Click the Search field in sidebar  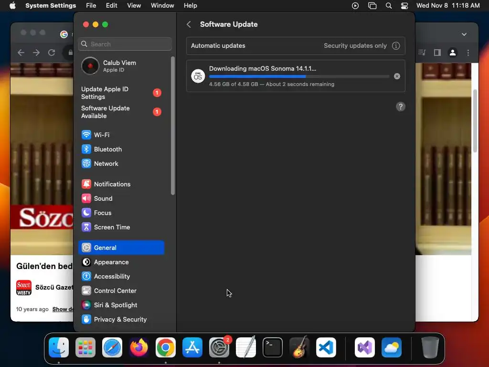tap(125, 44)
